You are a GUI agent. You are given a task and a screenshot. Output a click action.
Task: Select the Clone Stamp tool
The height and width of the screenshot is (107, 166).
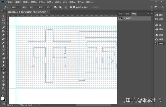pos(3,46)
